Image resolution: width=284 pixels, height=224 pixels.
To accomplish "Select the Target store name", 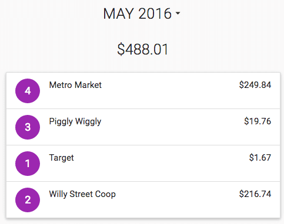I will 61,158.
